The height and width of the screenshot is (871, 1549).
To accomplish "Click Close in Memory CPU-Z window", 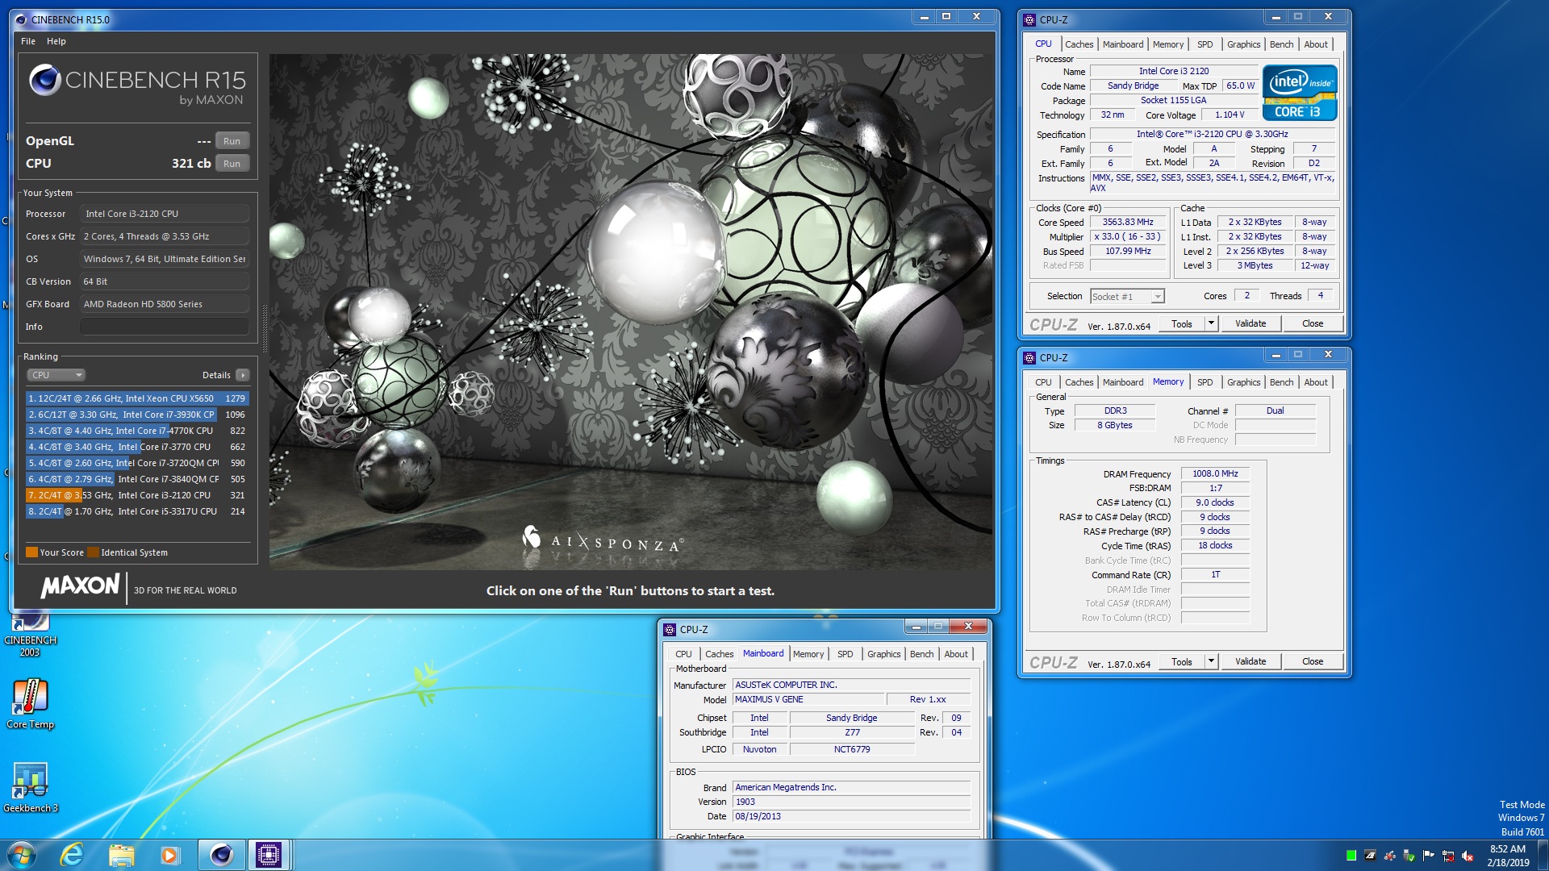I will tap(1313, 661).
